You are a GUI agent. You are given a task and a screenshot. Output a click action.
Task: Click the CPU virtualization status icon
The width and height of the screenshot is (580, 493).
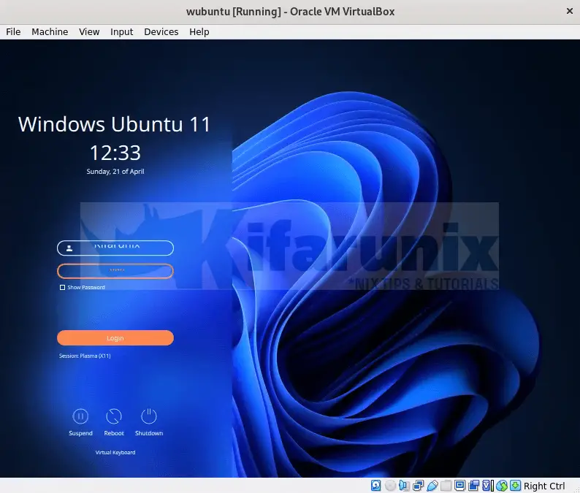[x=488, y=485]
